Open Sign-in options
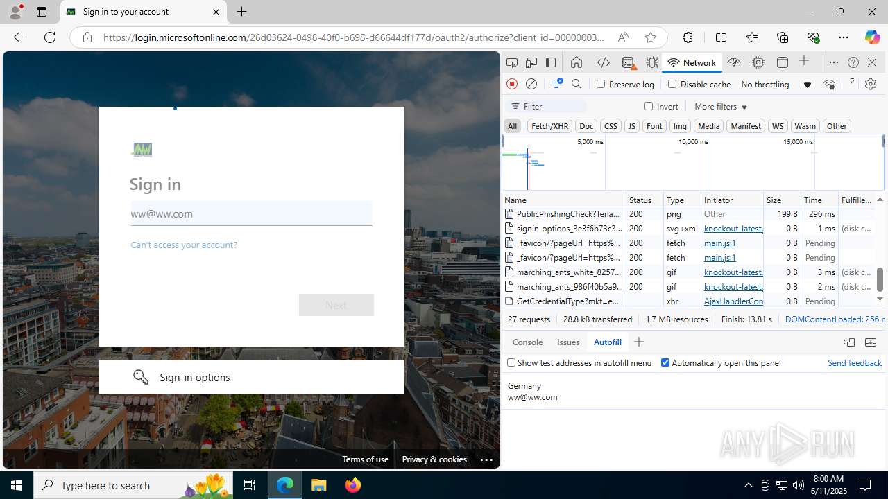The image size is (888, 499). (x=252, y=377)
